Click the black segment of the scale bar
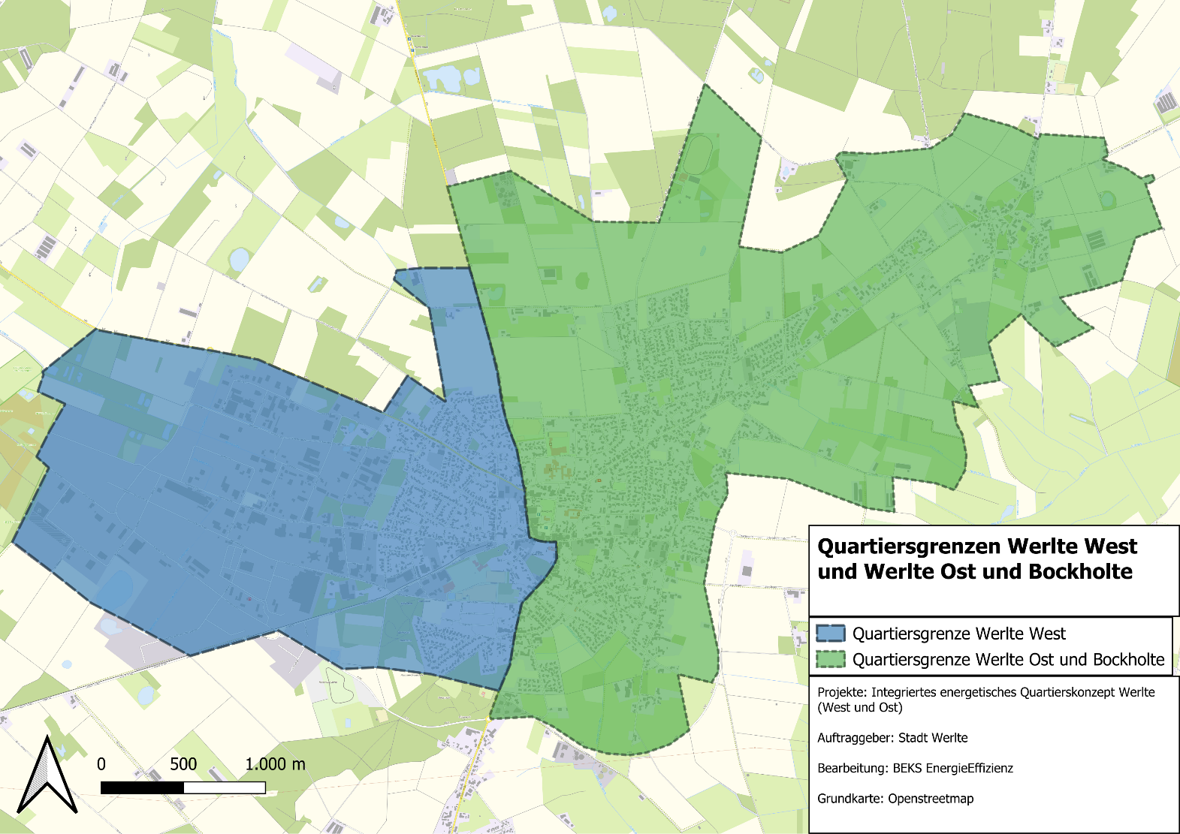This screenshot has height=834, width=1180. (x=142, y=787)
